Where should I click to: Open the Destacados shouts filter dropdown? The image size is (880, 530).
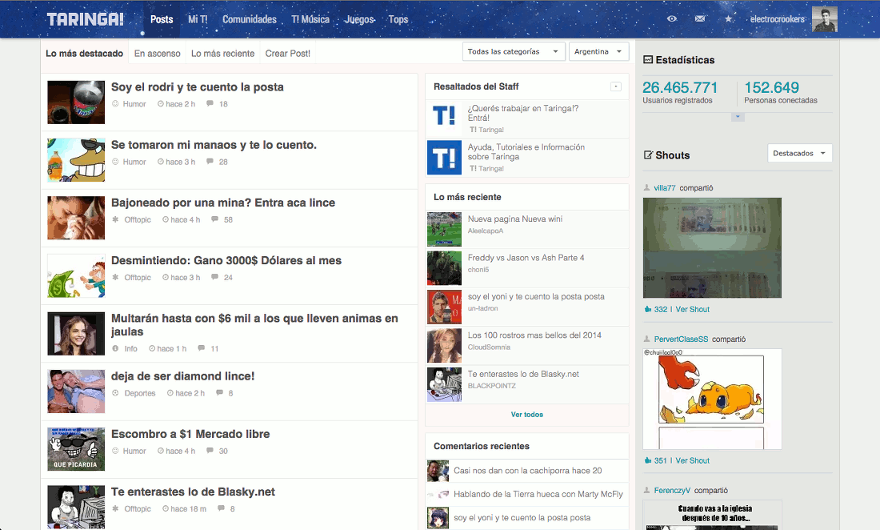tap(799, 153)
